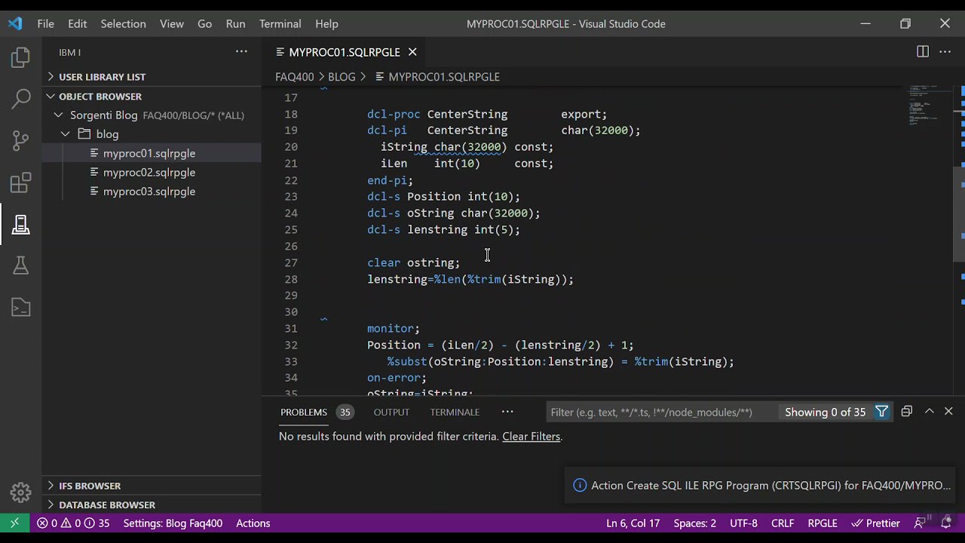Switch to the Terminale tab
The height and width of the screenshot is (543, 965).
point(455,412)
